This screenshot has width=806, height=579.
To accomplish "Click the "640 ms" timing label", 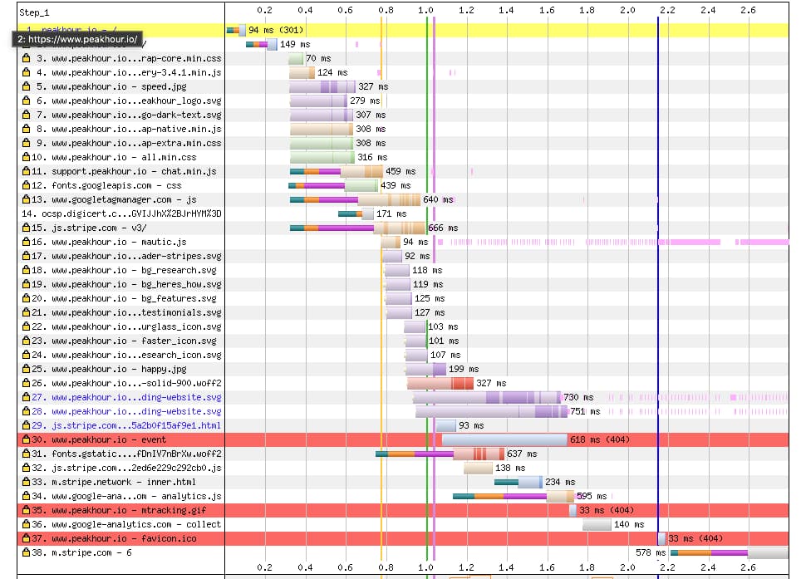I will point(438,199).
